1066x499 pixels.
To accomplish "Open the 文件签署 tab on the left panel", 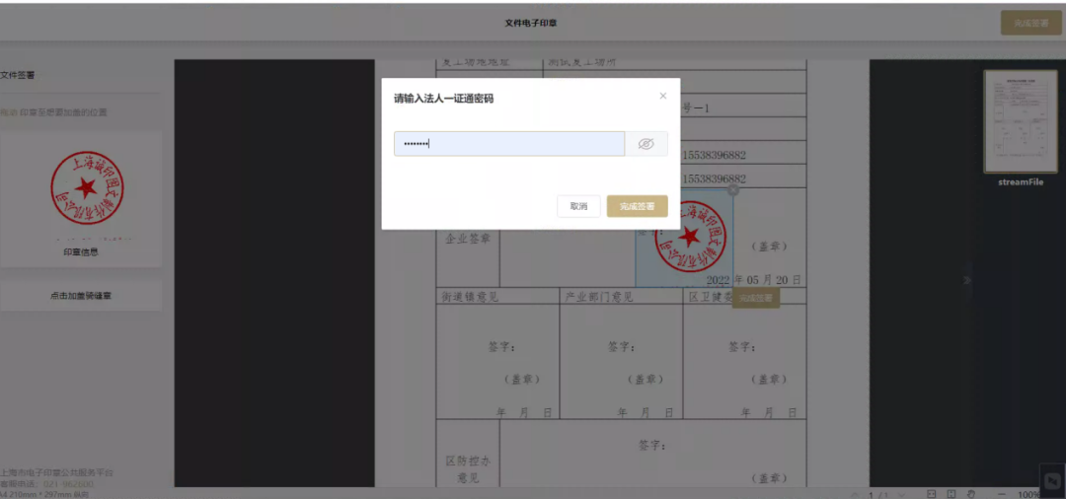I will (18, 75).
